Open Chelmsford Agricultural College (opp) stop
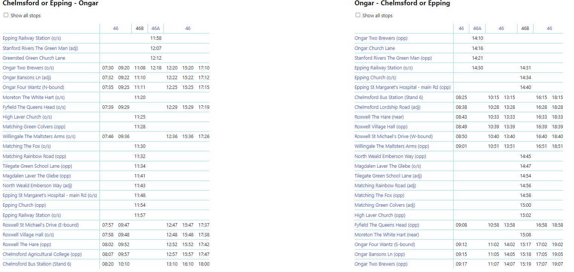 point(42,254)
